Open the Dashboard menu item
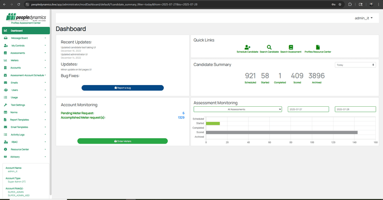This screenshot has height=200, width=383. click(x=26, y=30)
